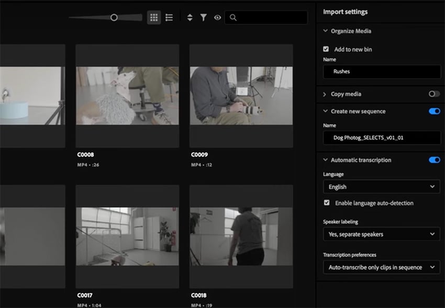Adjust the thumbnail size slider

pos(113,17)
